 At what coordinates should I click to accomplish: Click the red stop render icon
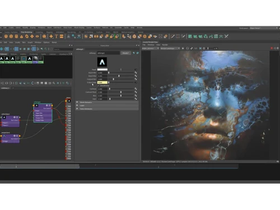coord(272,48)
